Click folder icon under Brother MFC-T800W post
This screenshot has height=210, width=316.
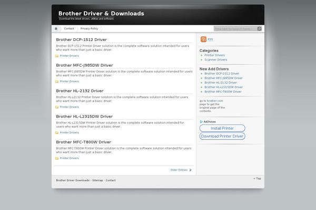[57, 158]
